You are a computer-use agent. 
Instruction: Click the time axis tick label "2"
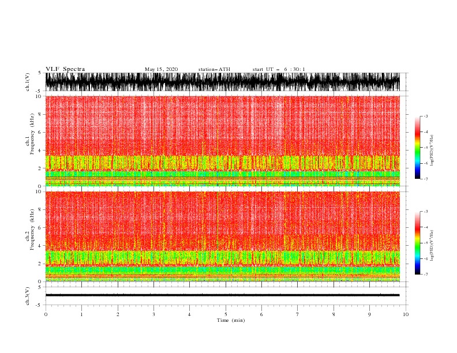tap(118, 314)
